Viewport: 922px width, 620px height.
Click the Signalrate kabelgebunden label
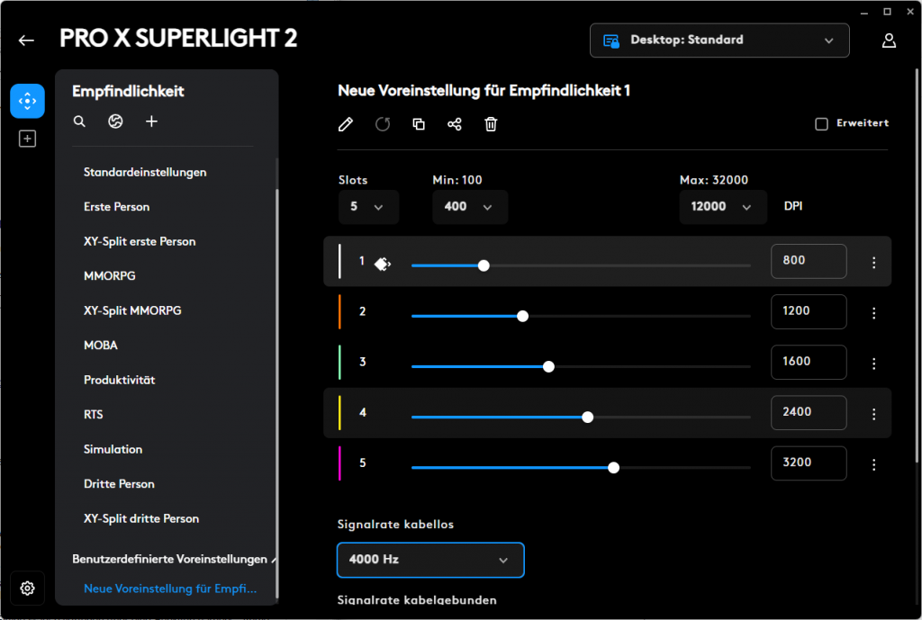pyautogui.click(x=417, y=600)
